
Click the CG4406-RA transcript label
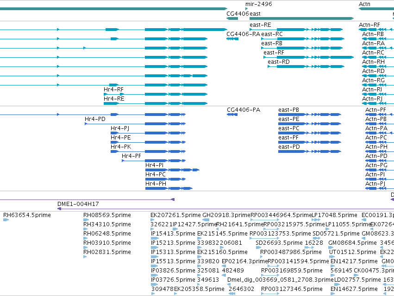pos(243,34)
